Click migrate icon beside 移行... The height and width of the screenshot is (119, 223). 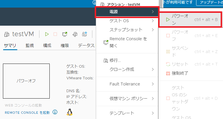[106, 61]
